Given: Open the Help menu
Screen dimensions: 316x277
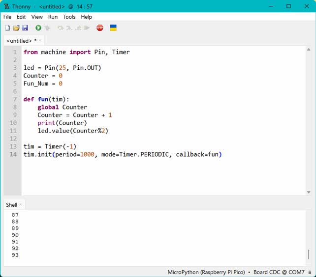Looking at the screenshot, I should click(87, 17).
